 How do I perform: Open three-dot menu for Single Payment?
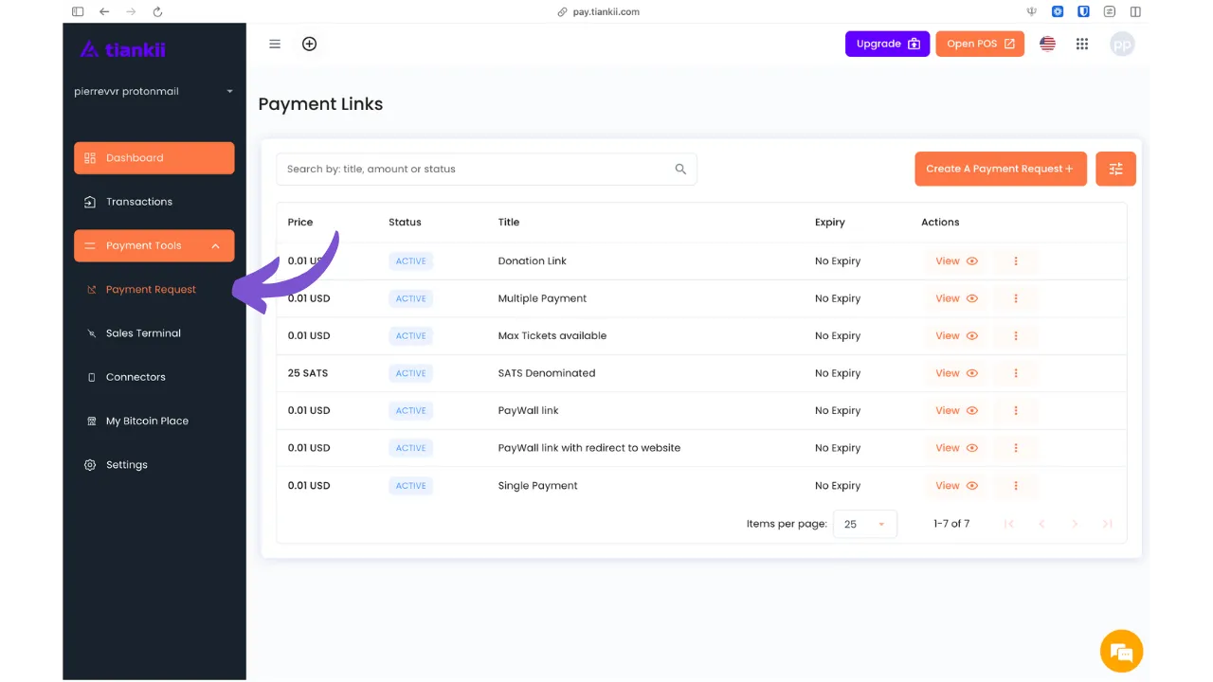1015,486
